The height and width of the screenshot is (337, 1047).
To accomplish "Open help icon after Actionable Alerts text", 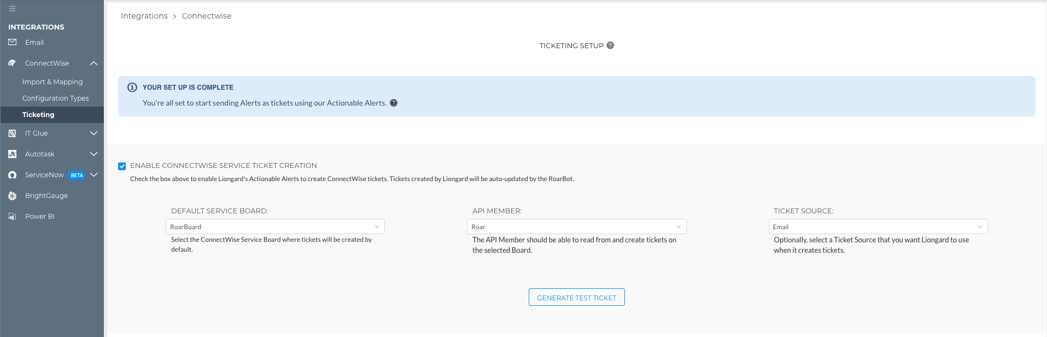I will pos(394,103).
